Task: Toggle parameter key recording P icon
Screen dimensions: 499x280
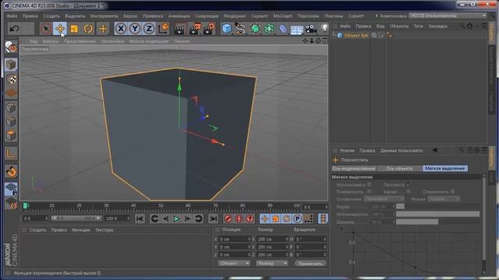Action: [297, 219]
